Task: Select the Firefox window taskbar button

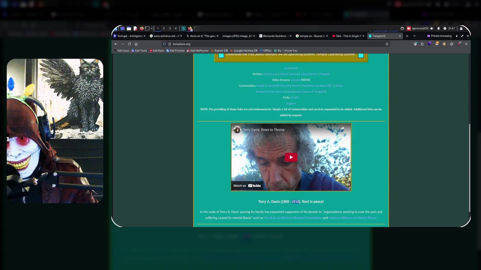Action: point(190,28)
